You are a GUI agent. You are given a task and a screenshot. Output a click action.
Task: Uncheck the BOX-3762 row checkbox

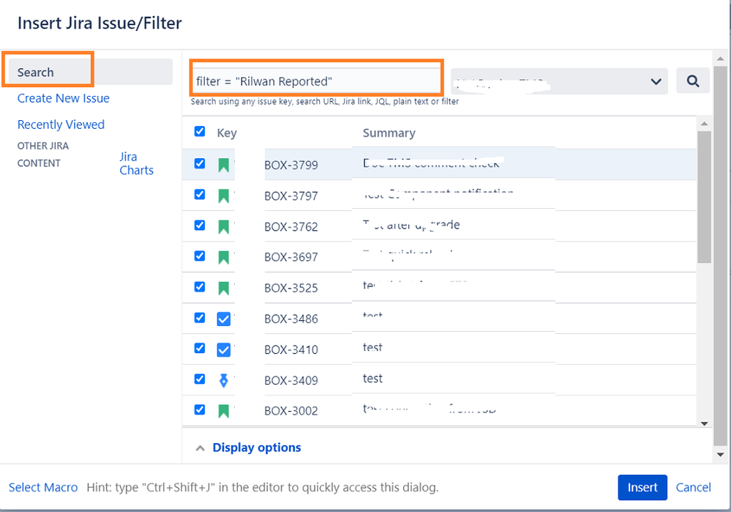pyautogui.click(x=200, y=225)
